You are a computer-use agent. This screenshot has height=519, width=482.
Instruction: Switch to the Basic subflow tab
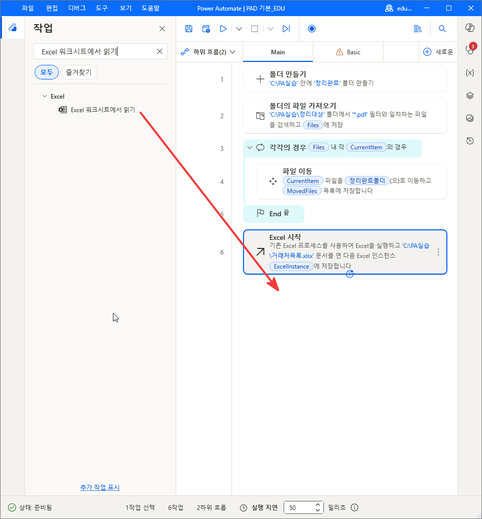click(348, 52)
